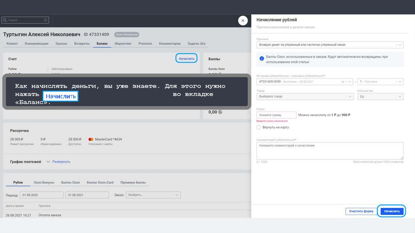The height and width of the screenshot is (233, 415).
Task: Go to the Возвраты tab
Action: [x=82, y=43]
